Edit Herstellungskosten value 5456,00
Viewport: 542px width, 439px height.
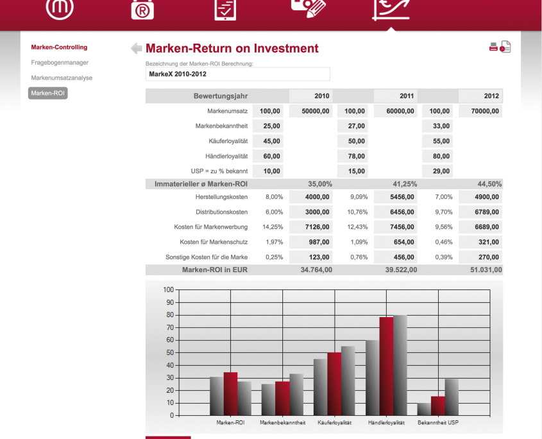click(396, 197)
